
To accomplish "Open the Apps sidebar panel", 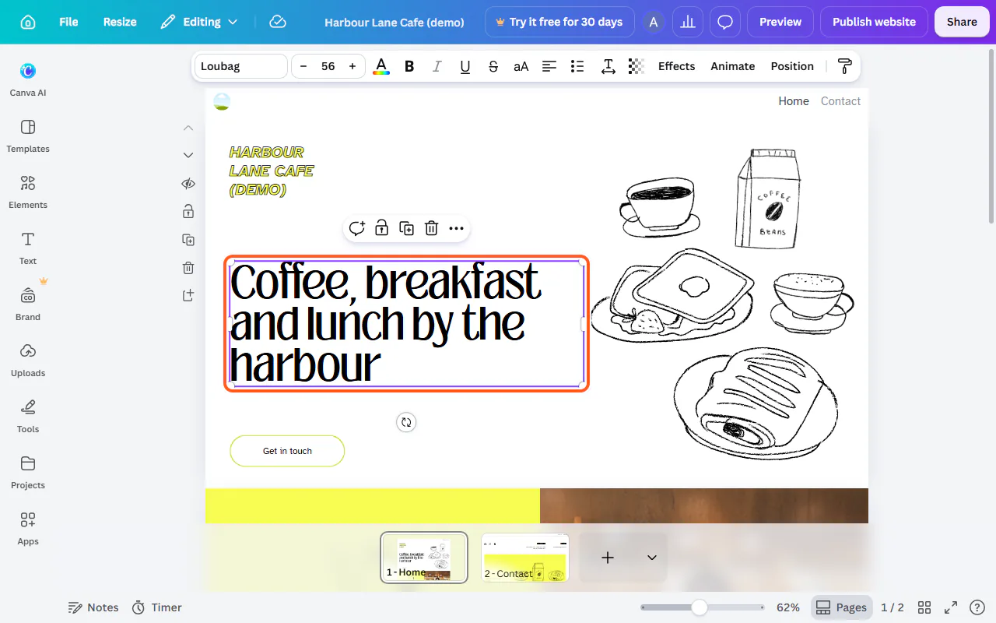I will tap(28, 527).
